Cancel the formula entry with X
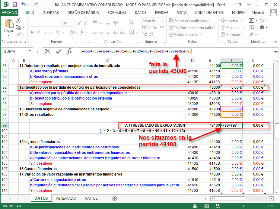 (47, 51)
